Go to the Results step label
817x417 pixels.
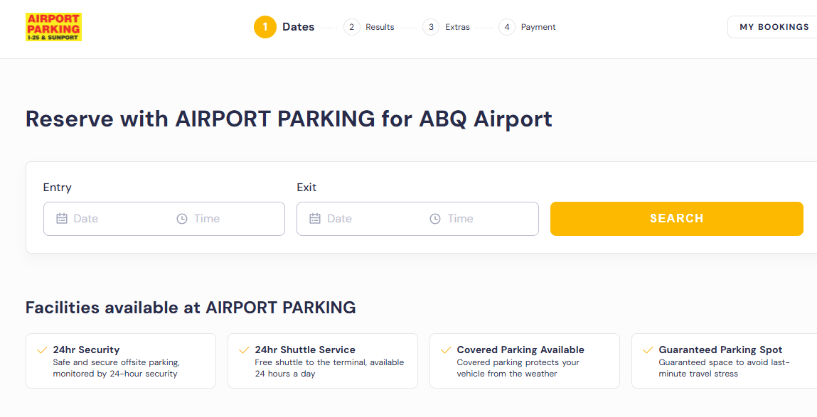pyautogui.click(x=380, y=27)
